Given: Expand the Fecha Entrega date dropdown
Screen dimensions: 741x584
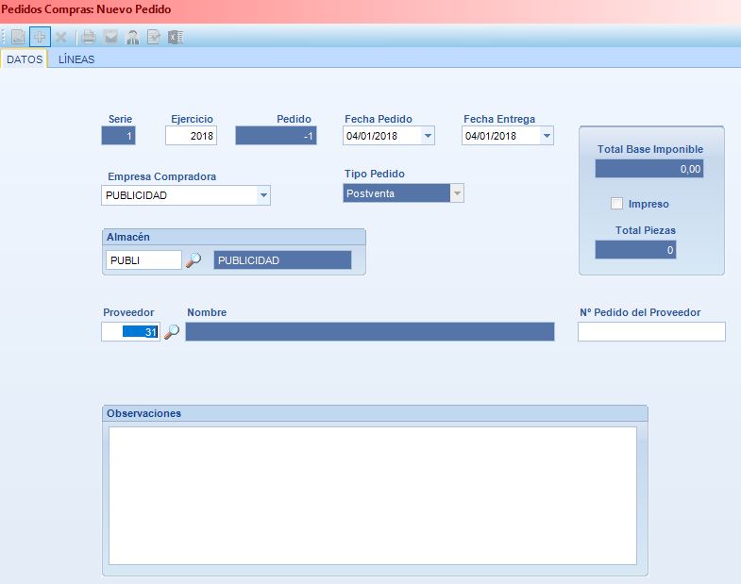Looking at the screenshot, I should point(547,136).
